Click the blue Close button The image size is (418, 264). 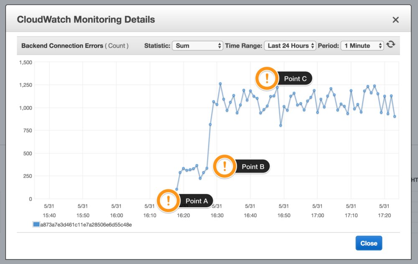pyautogui.click(x=369, y=243)
